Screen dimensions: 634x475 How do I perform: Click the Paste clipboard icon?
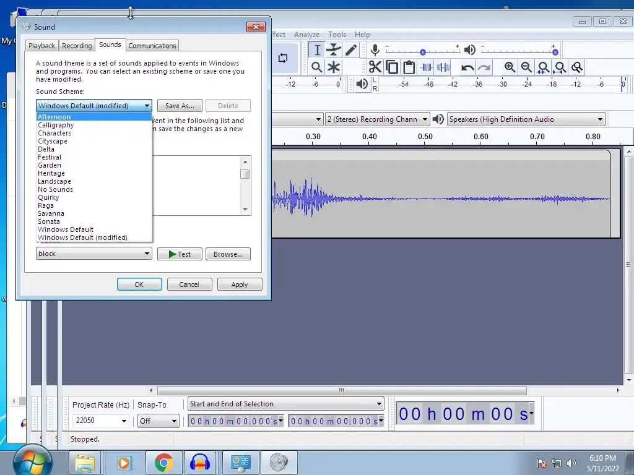tap(409, 67)
